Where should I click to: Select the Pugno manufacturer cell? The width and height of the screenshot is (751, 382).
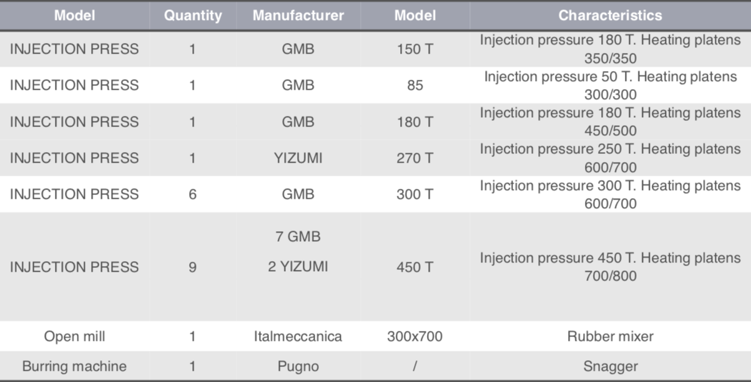298,366
